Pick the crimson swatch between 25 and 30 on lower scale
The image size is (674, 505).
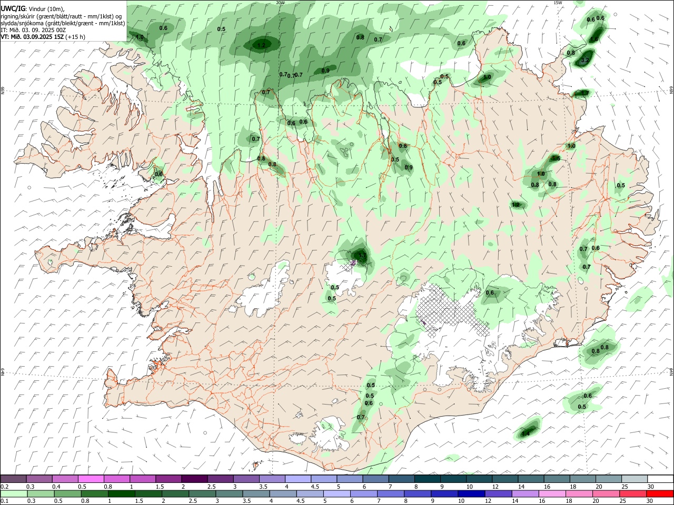tap(633, 493)
